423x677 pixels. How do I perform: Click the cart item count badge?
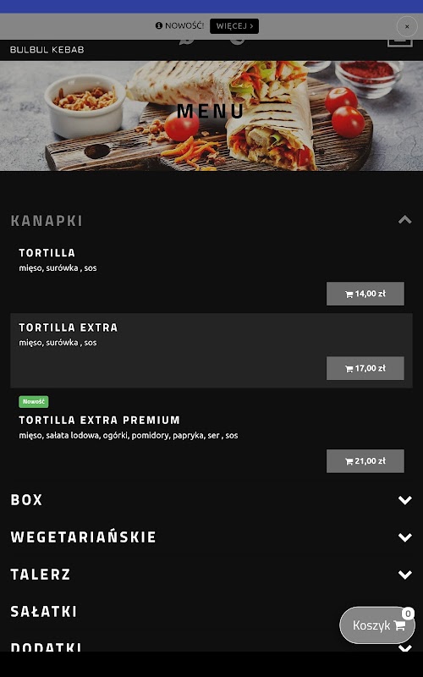pos(408,614)
